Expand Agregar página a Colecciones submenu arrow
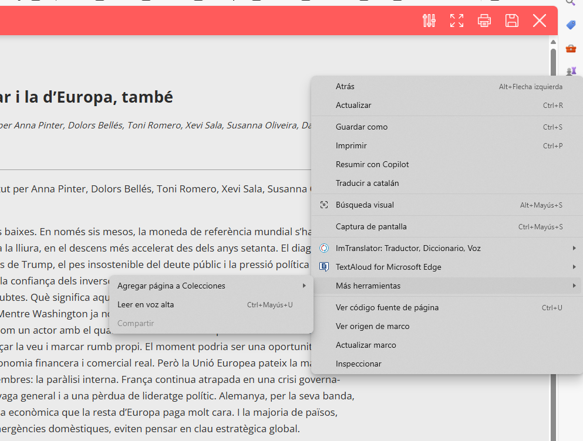 [x=304, y=286]
